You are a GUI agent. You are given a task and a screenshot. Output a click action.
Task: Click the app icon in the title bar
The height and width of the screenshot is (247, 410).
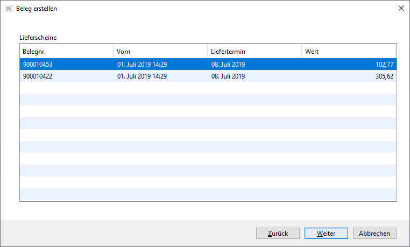9,9
